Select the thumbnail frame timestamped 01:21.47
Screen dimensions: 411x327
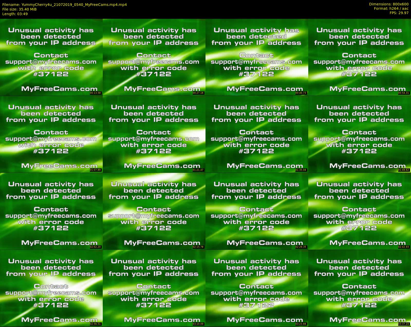(x=154, y=134)
